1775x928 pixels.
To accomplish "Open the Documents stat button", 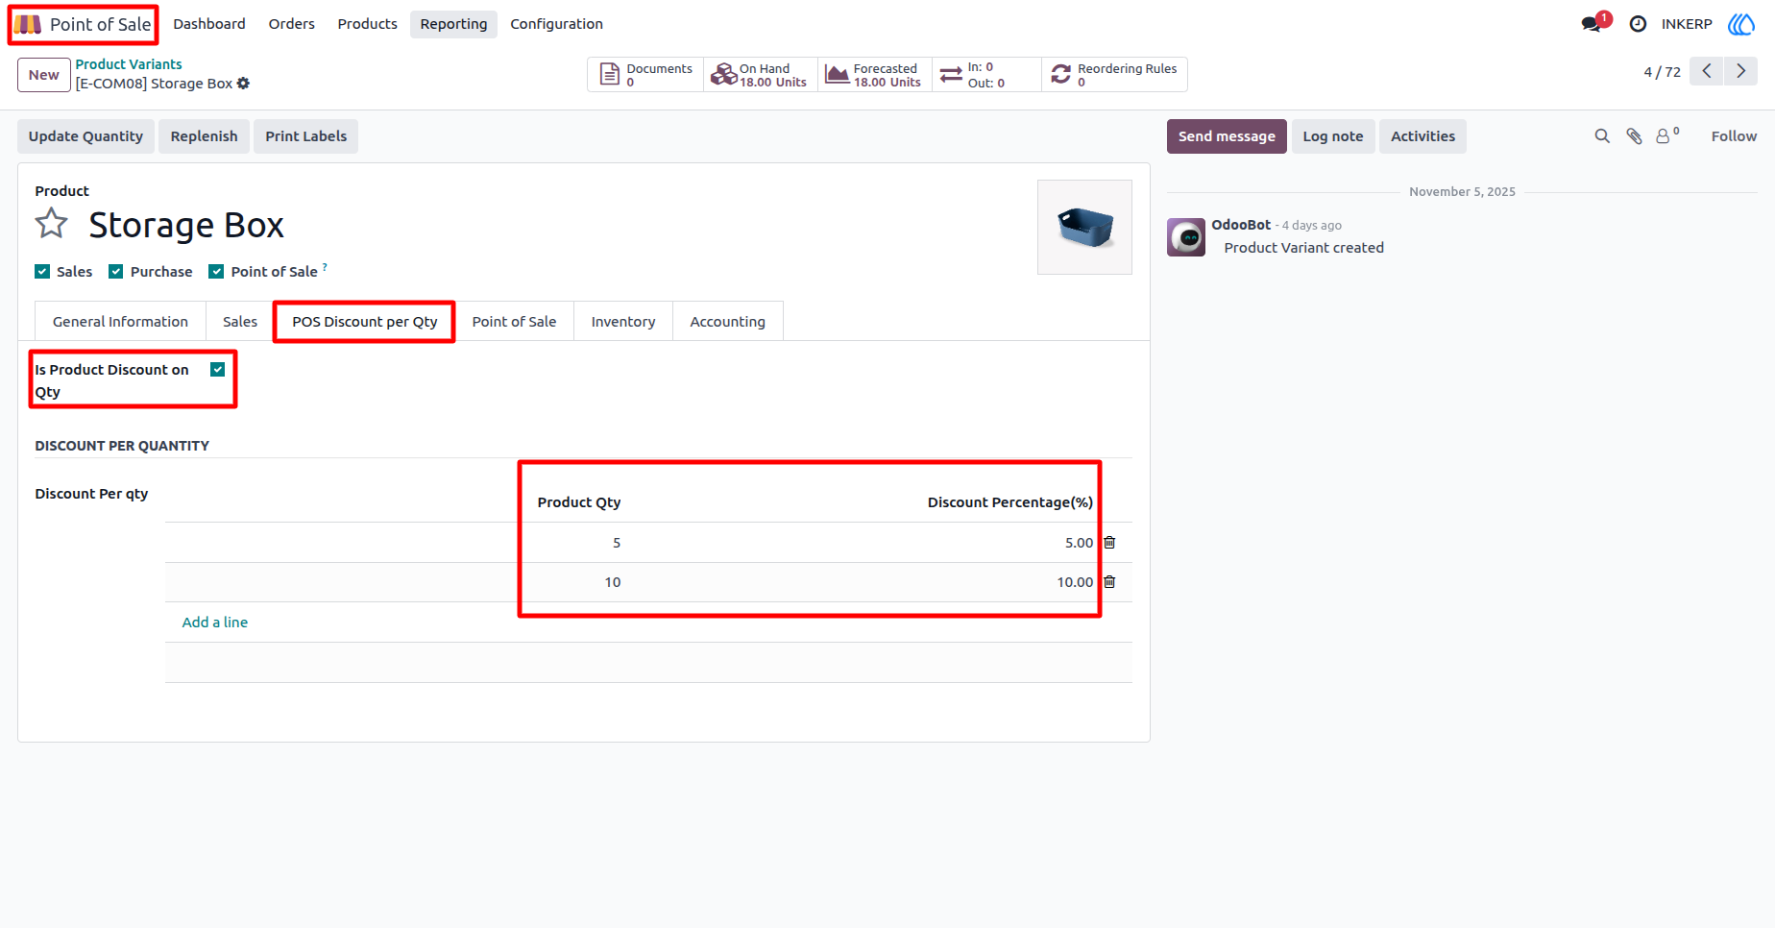I will [x=645, y=75].
